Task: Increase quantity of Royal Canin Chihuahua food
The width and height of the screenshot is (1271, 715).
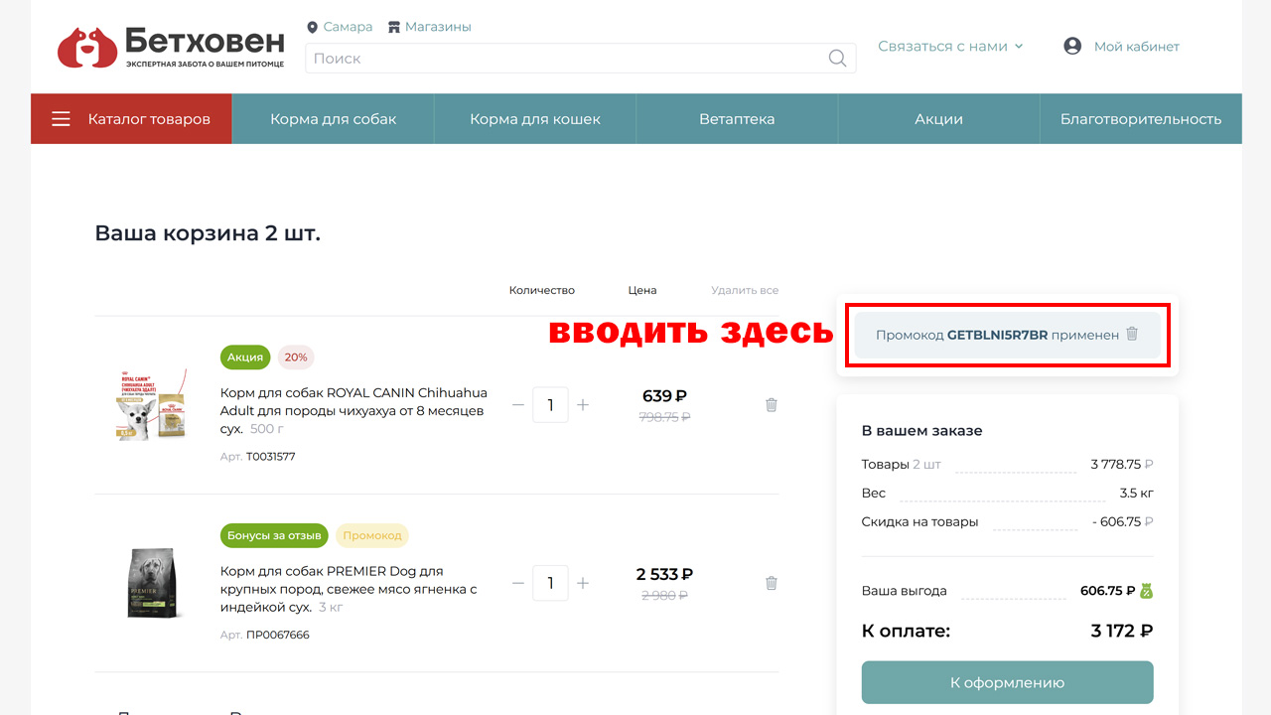Action: [x=583, y=405]
